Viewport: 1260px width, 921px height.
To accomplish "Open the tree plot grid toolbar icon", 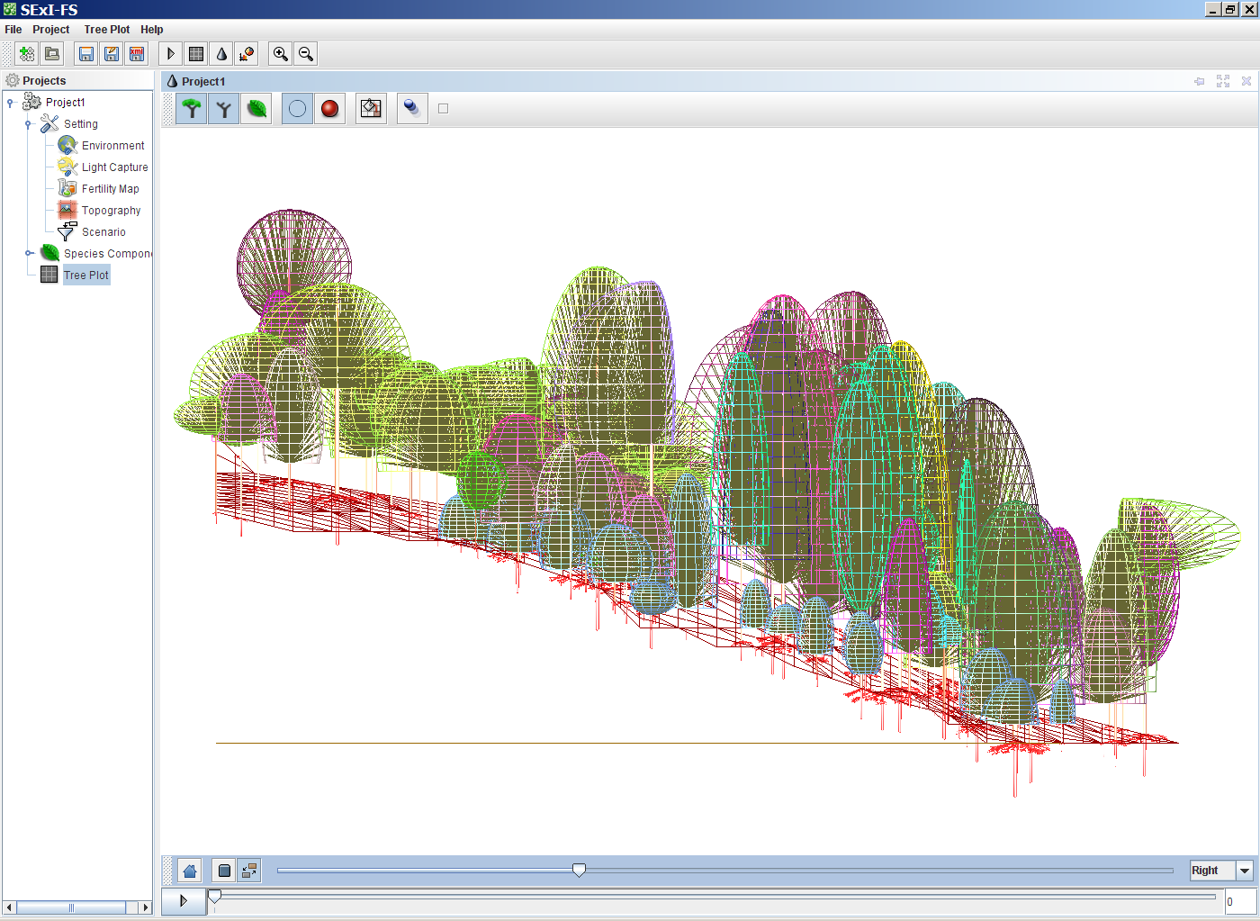I will tap(196, 54).
